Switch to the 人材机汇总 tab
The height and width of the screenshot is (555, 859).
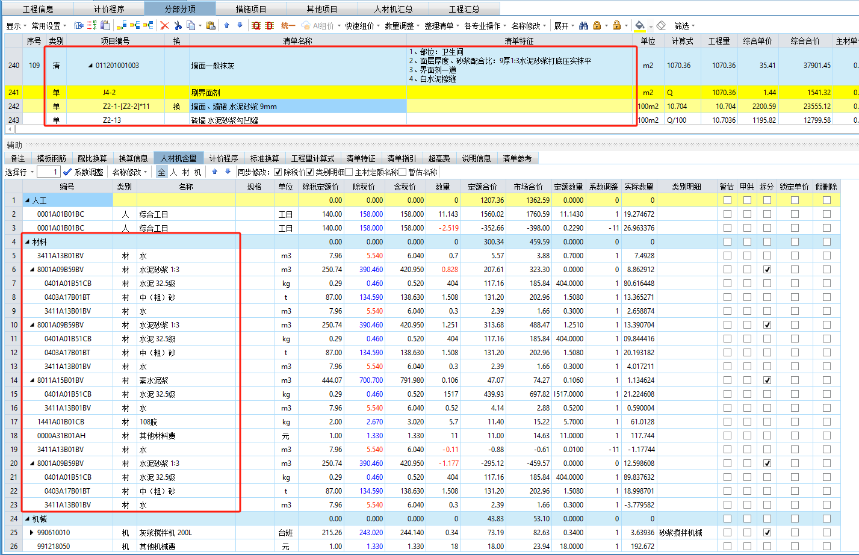click(393, 9)
